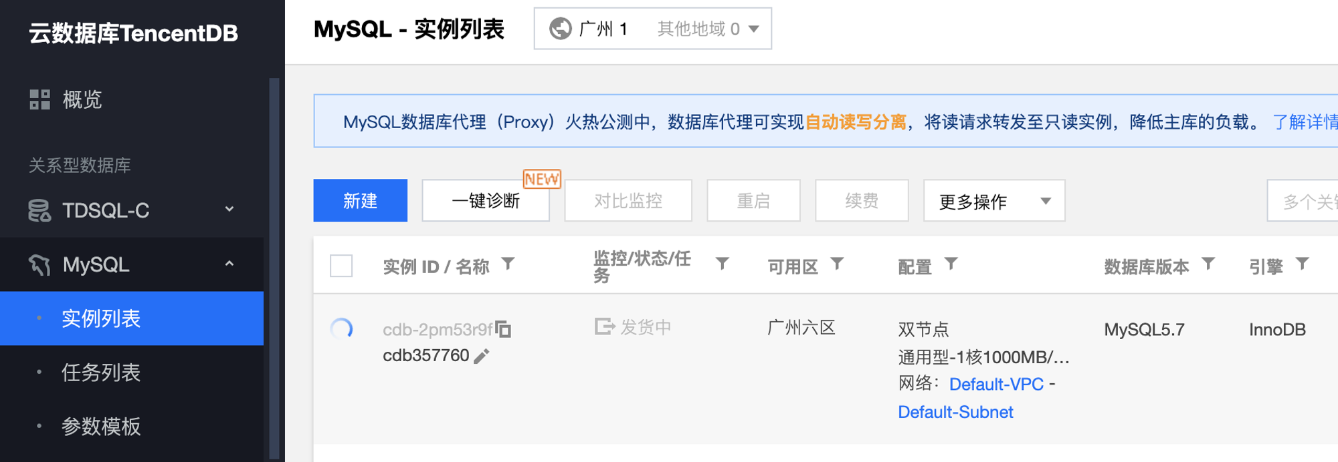Filter the database version column
This screenshot has width=1338, height=462.
point(1208,264)
